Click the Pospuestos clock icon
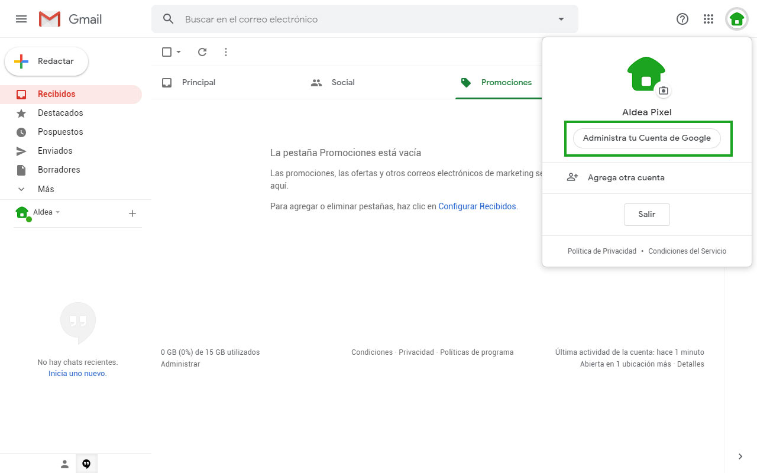The height and width of the screenshot is (473, 757). tap(21, 132)
